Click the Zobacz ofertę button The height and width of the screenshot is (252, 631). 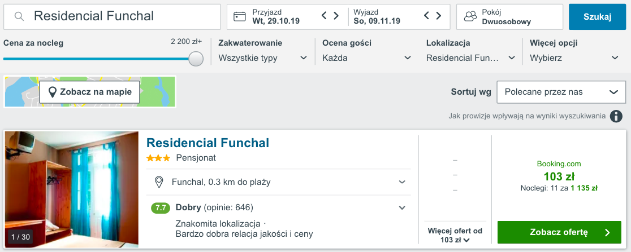(559, 232)
